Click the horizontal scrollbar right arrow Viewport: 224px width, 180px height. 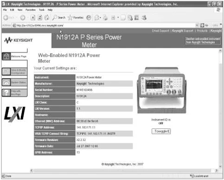pyautogui.click(x=216, y=170)
